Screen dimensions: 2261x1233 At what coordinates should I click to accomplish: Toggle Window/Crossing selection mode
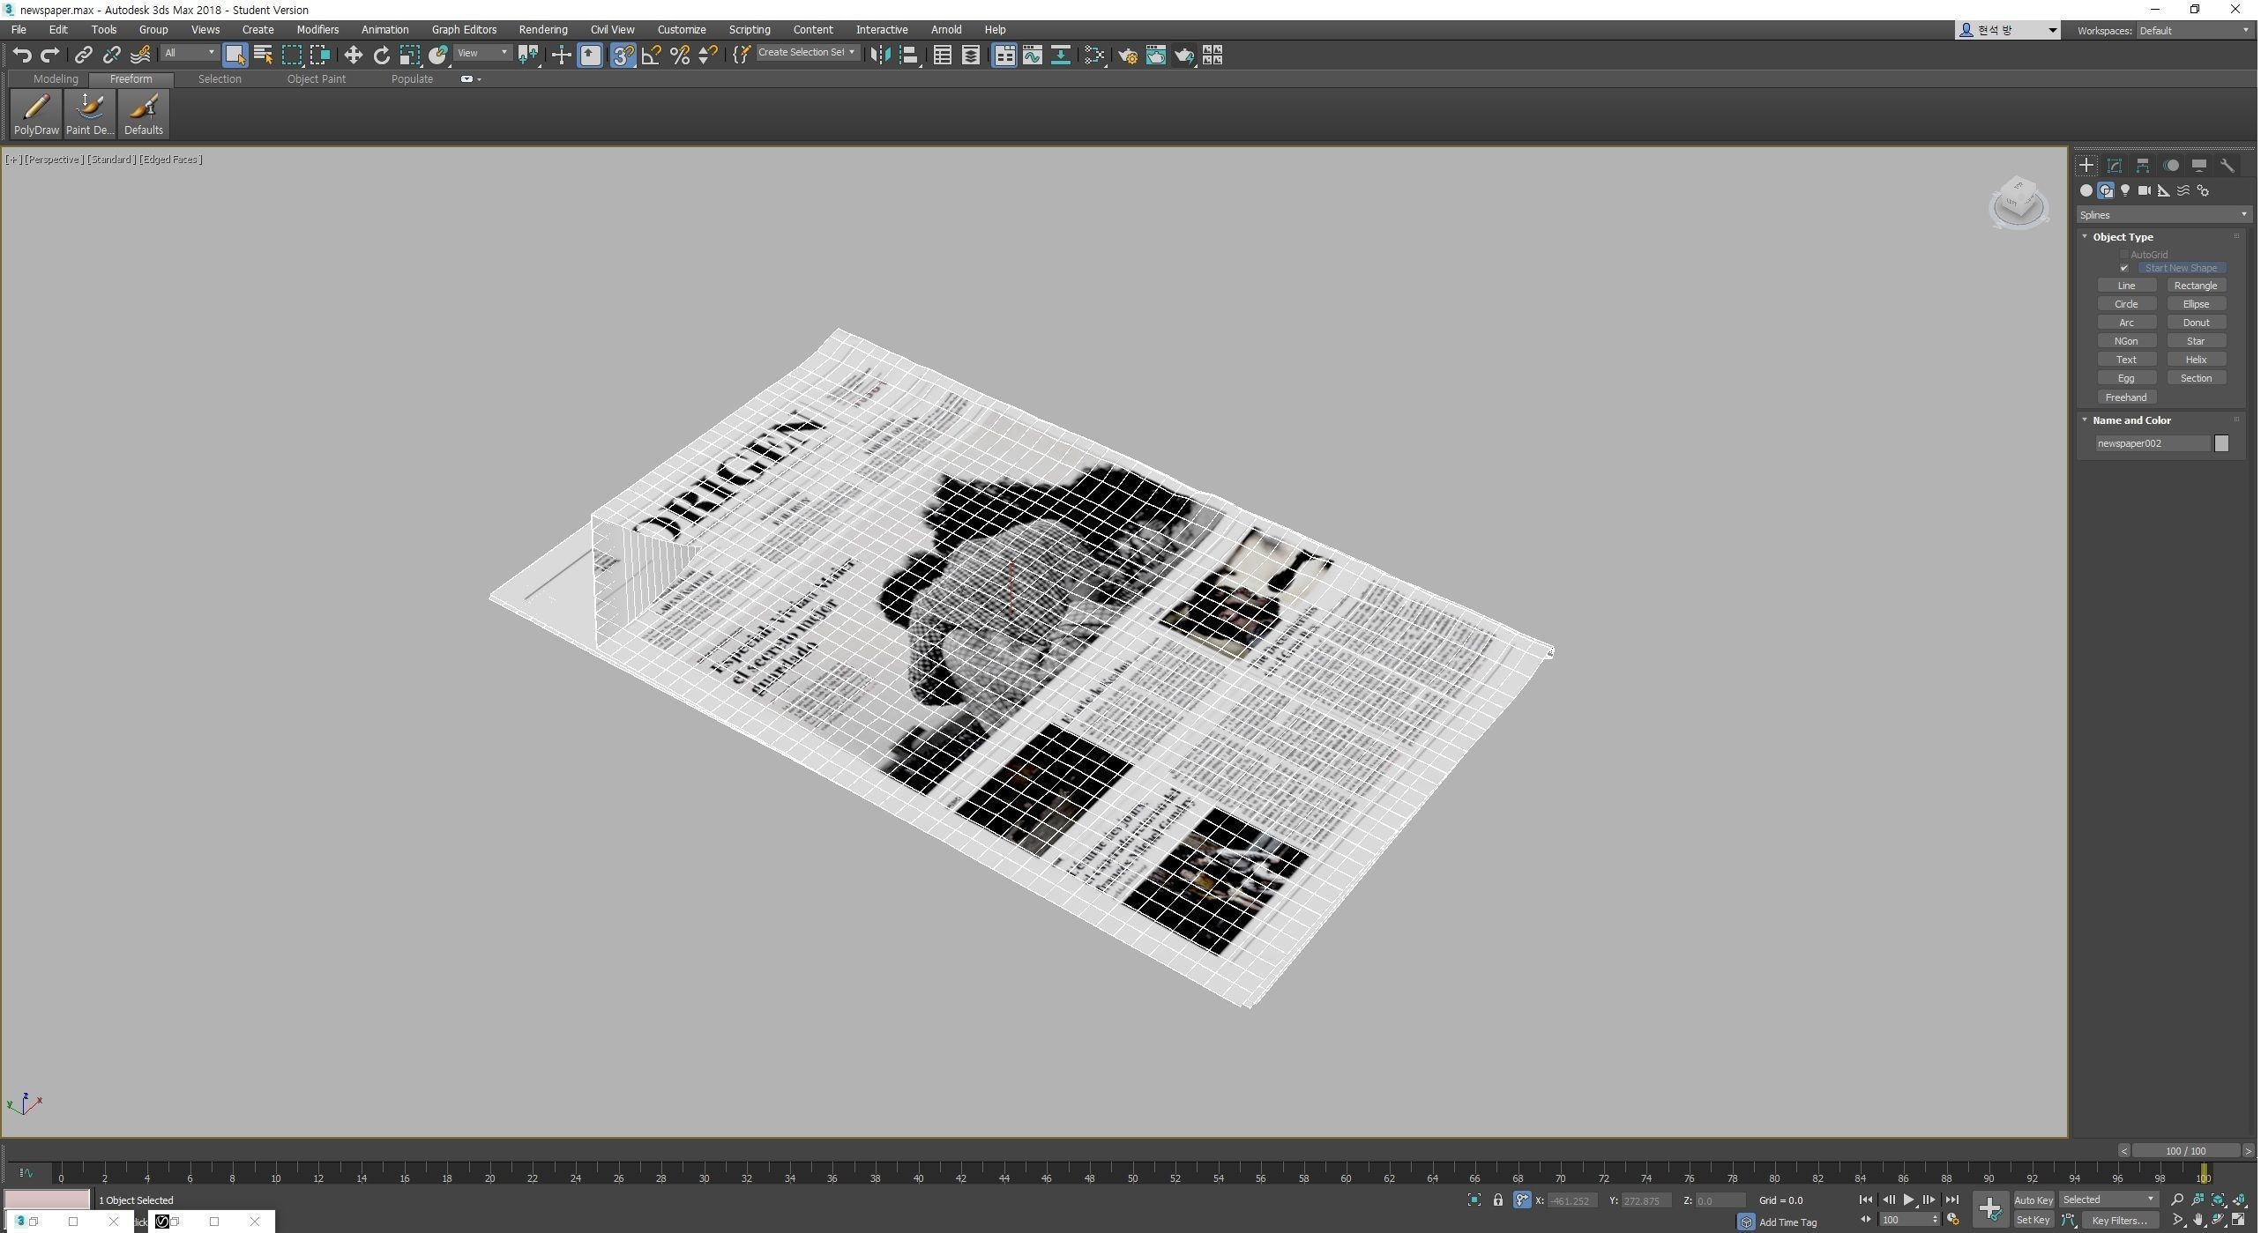(x=319, y=56)
